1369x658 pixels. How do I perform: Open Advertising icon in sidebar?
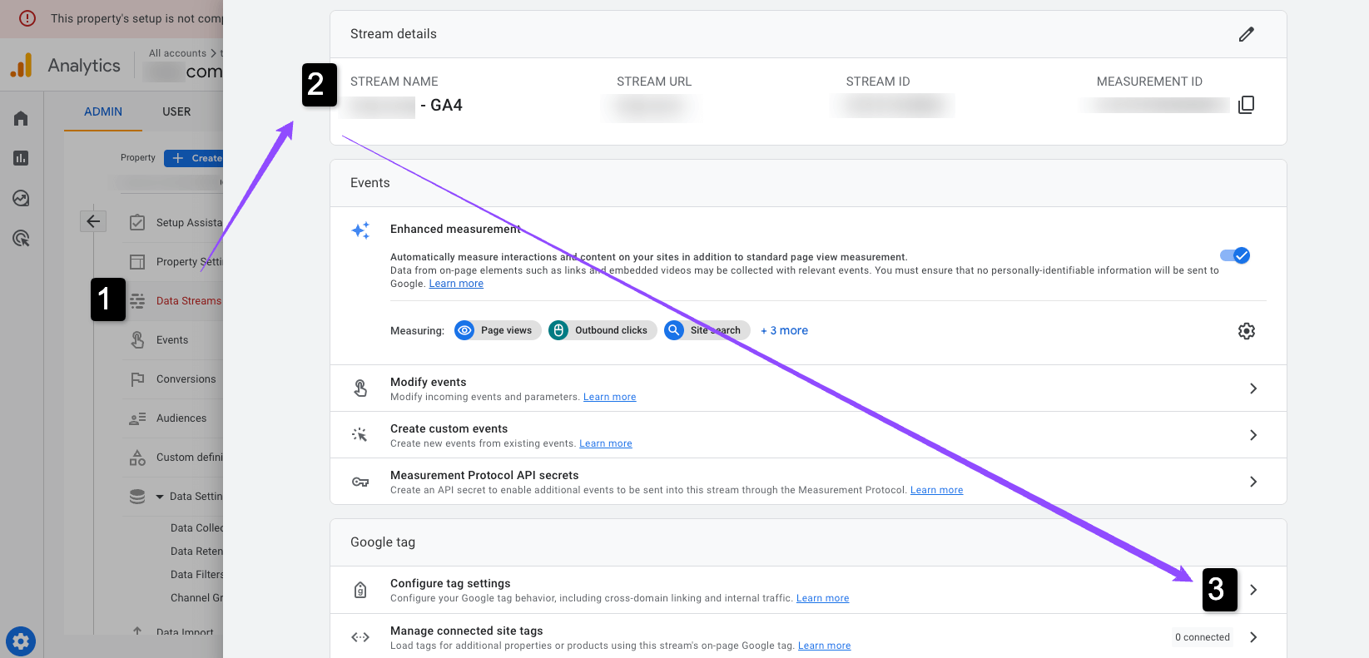[21, 239]
